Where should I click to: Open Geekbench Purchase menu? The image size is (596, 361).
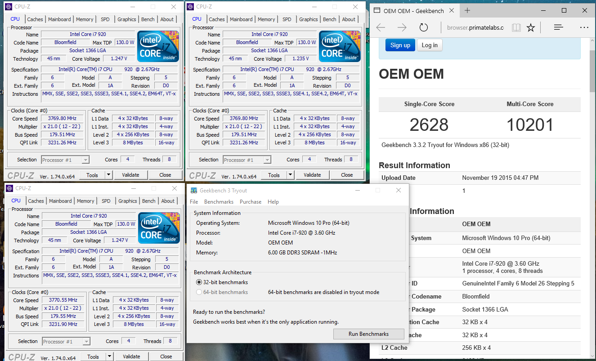coord(251,202)
